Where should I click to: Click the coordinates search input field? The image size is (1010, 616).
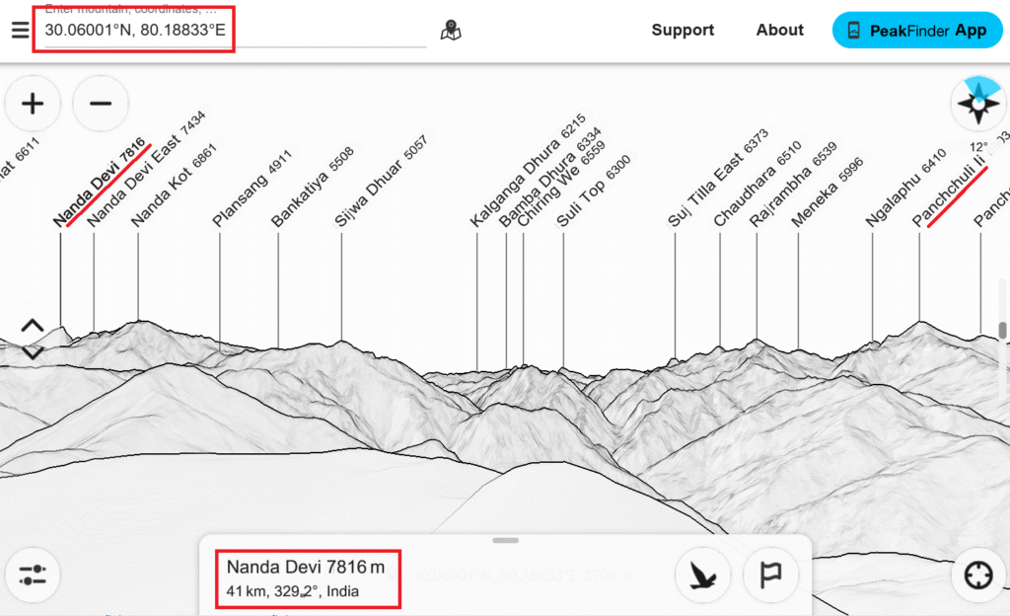(235, 31)
